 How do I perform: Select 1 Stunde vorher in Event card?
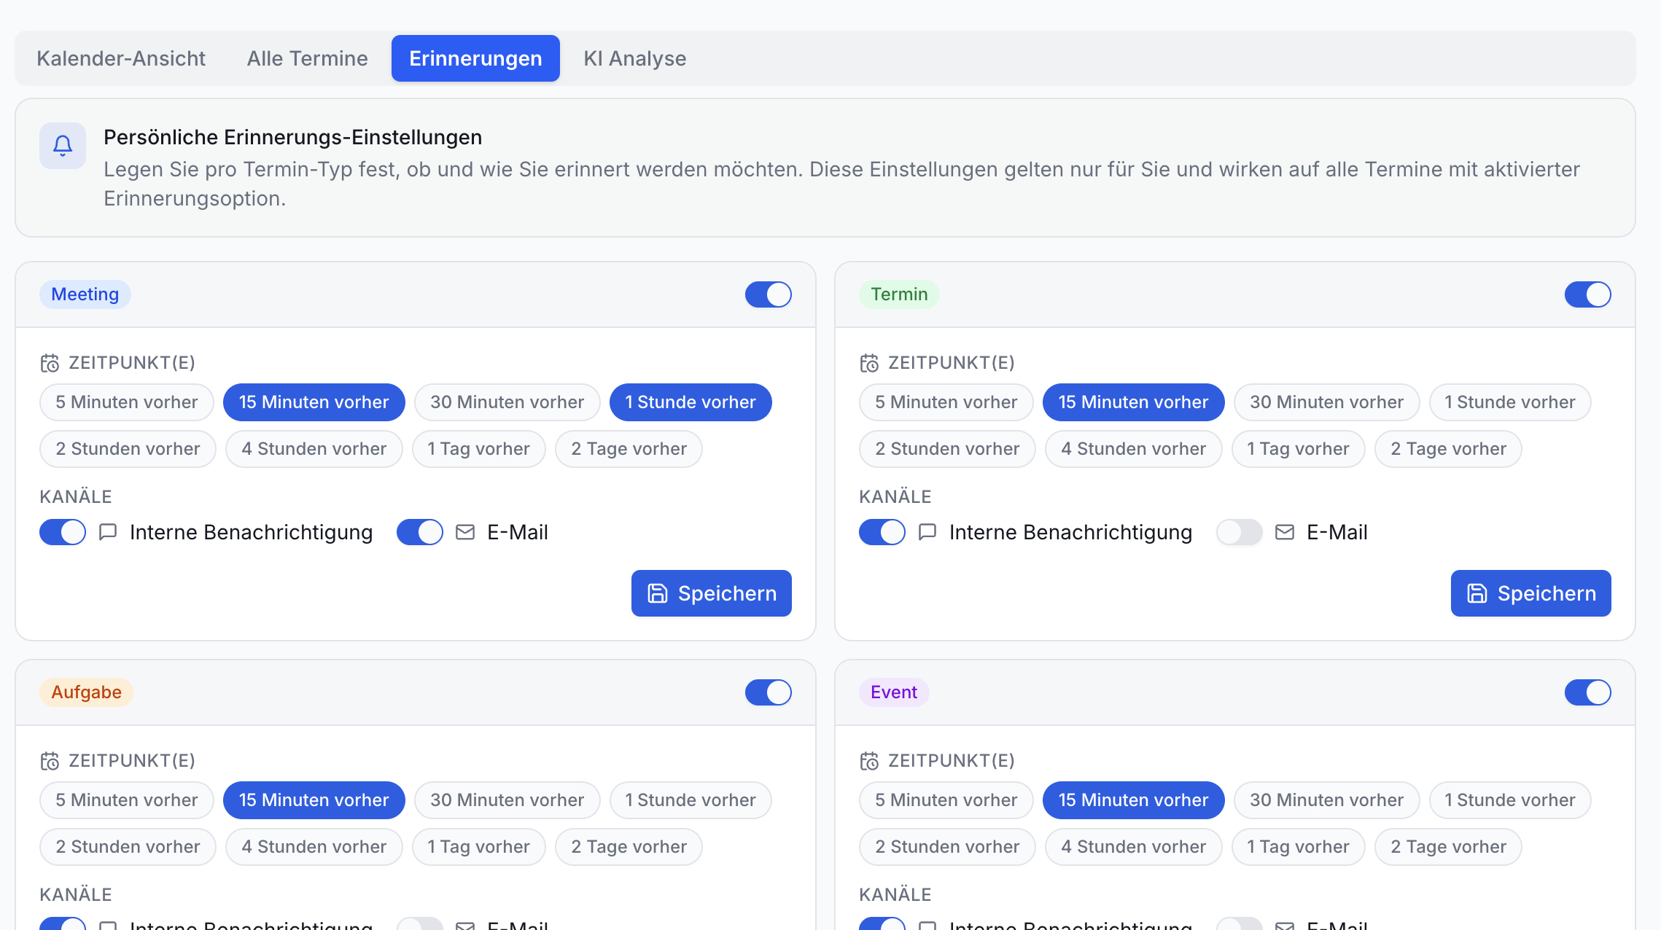[x=1510, y=800]
